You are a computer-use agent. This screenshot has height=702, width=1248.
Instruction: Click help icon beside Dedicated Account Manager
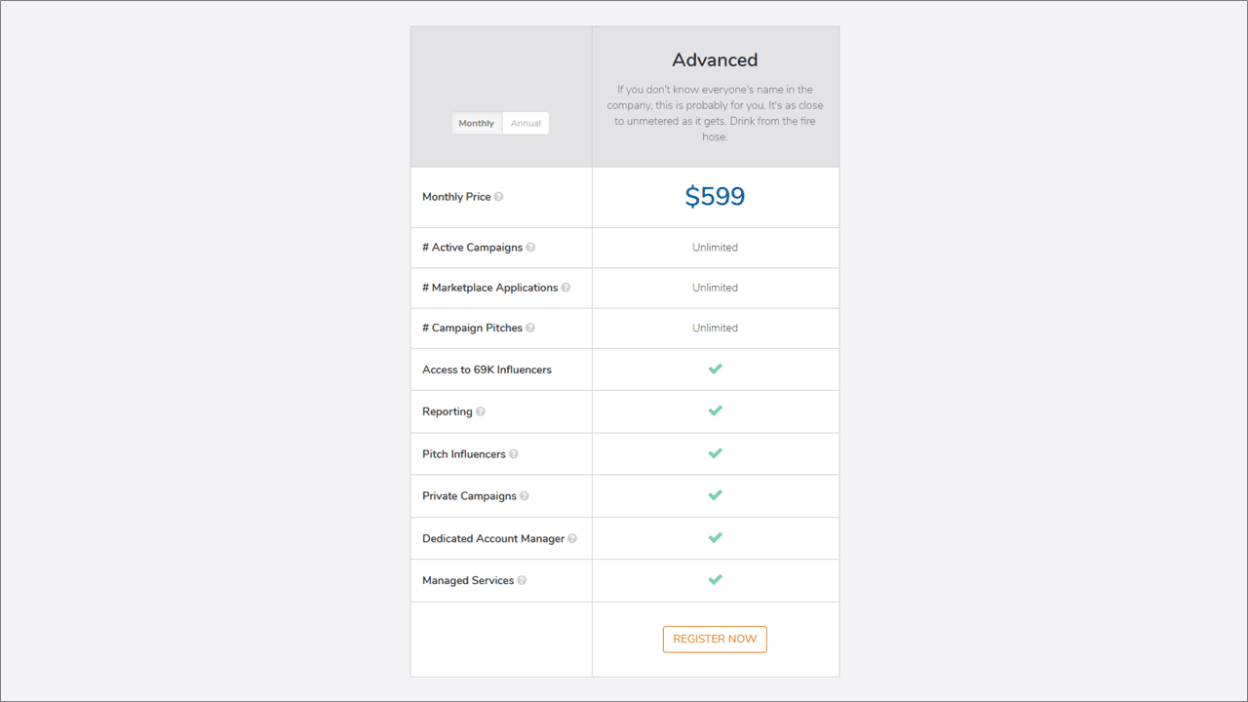(x=572, y=538)
